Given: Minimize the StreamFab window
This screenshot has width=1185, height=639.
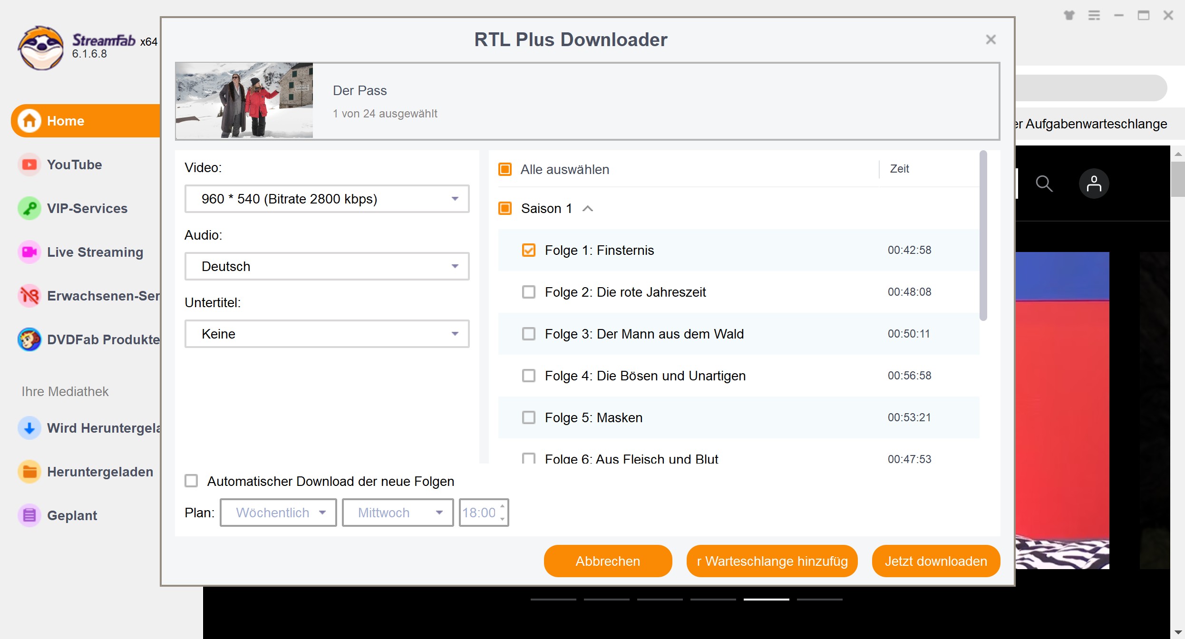Looking at the screenshot, I should (x=1119, y=15).
